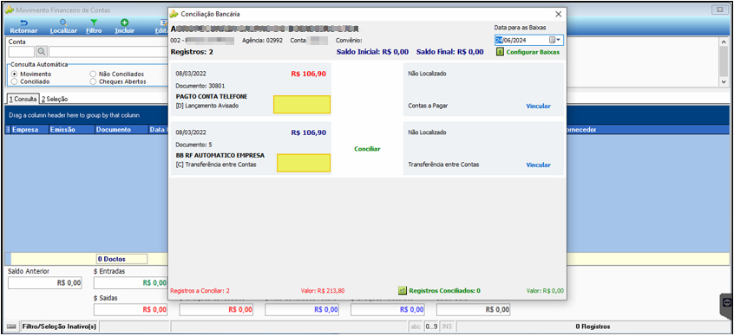
Task: Click the [C] Transferência entre Contas text
Action: click(216, 165)
